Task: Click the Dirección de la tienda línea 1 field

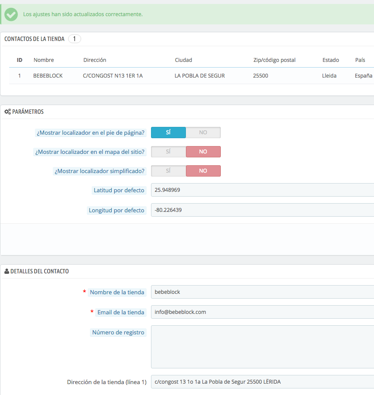Action: tap(263, 382)
